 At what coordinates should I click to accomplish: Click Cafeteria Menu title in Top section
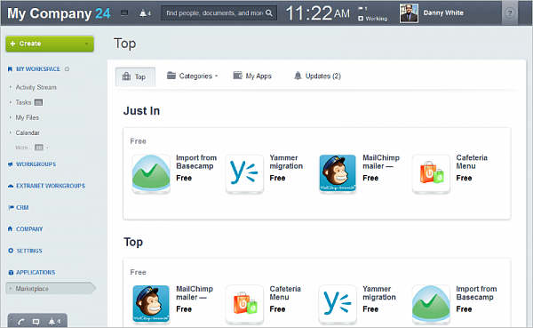285,293
